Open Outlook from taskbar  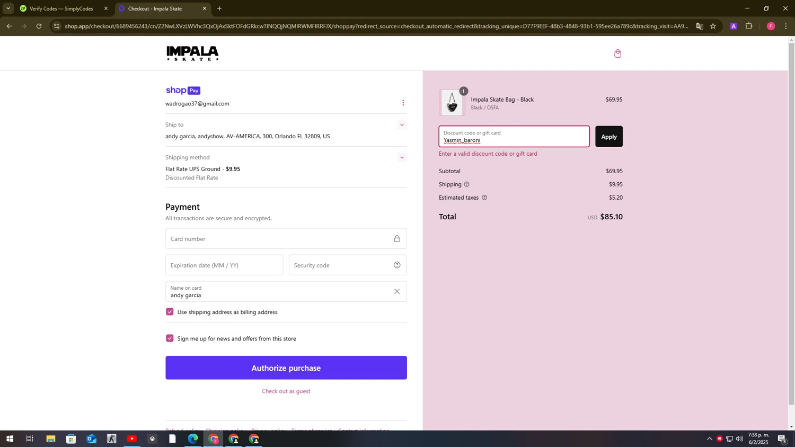click(x=91, y=439)
